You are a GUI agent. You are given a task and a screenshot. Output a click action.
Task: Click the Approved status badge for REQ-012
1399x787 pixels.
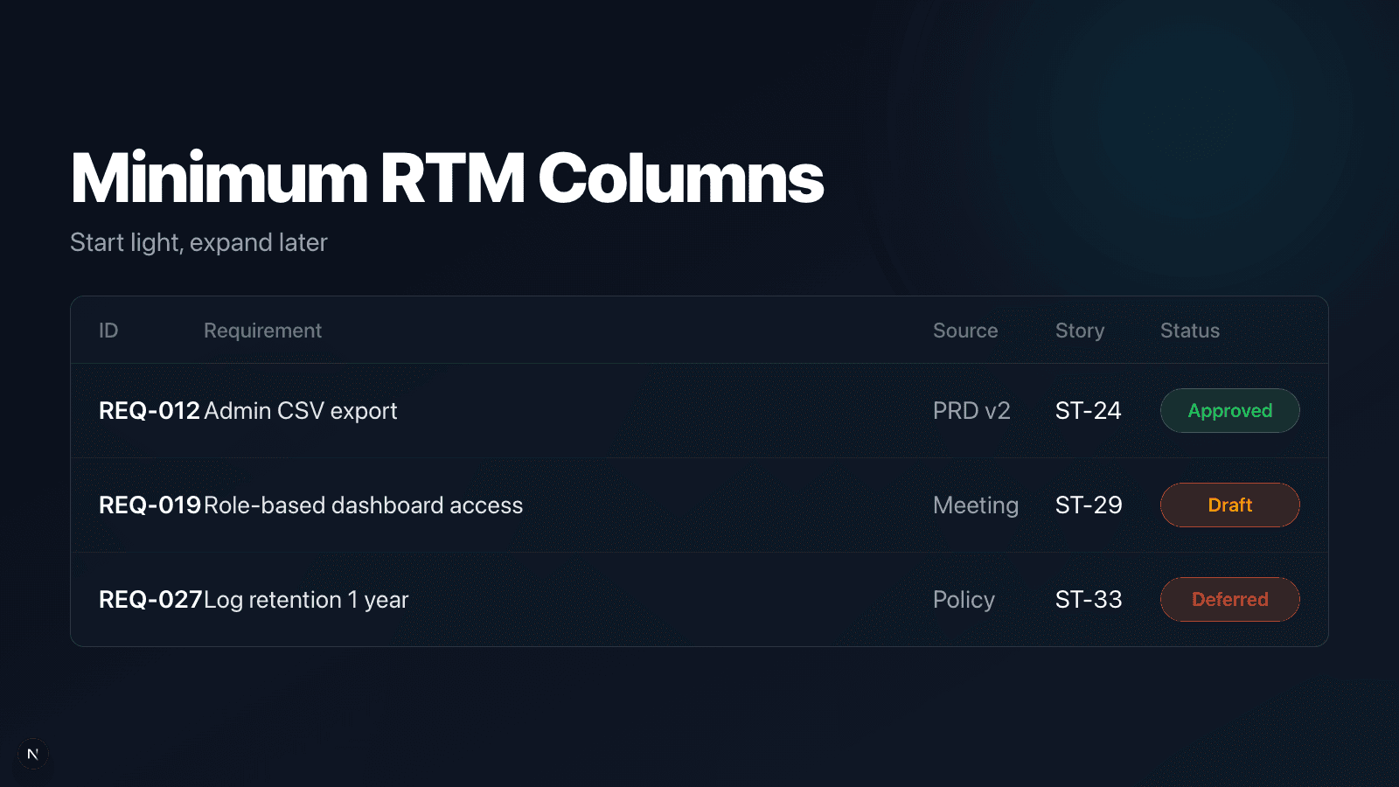(x=1229, y=410)
